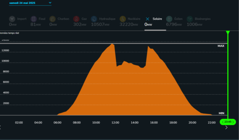Click the green 23:45 time slider handle
Image resolution: width=239 pixels, height=140 pixels.
pyautogui.click(x=228, y=122)
